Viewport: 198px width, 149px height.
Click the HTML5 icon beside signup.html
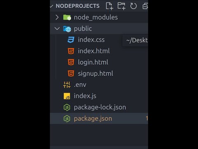(x=71, y=74)
